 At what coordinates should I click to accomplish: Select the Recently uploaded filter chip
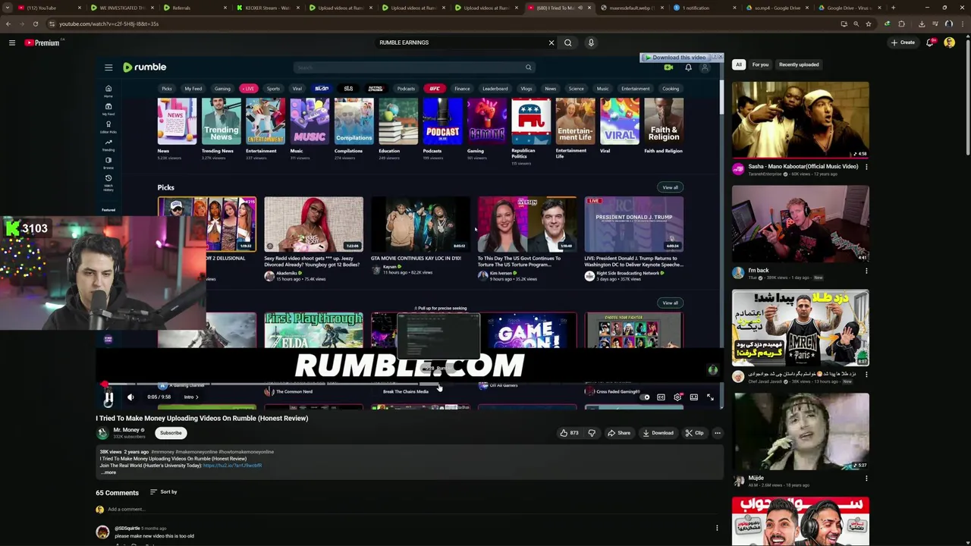pyautogui.click(x=799, y=64)
